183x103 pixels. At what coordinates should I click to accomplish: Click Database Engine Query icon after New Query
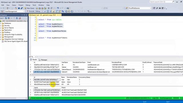37,8
